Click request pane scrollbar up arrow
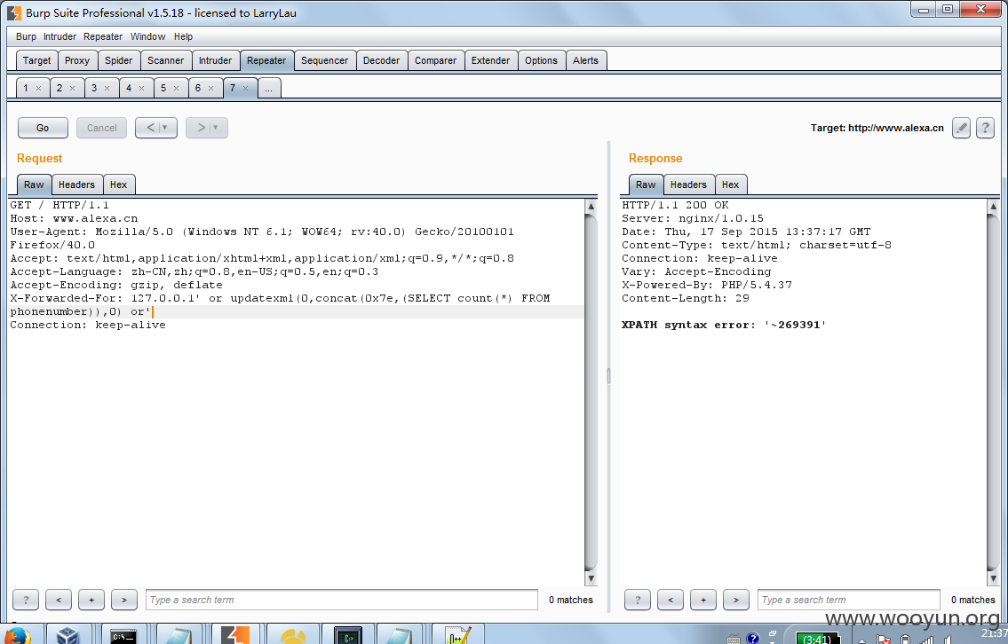The height and width of the screenshot is (644, 1008). click(x=591, y=206)
